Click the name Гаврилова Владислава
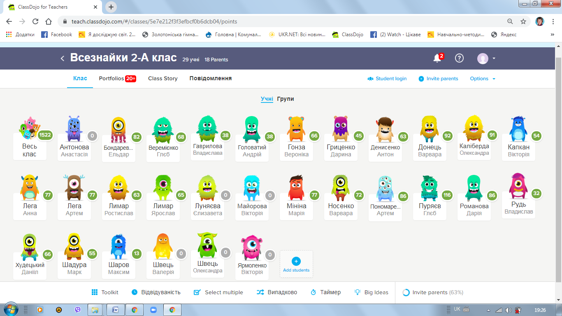The width and height of the screenshot is (562, 316). pos(208,149)
